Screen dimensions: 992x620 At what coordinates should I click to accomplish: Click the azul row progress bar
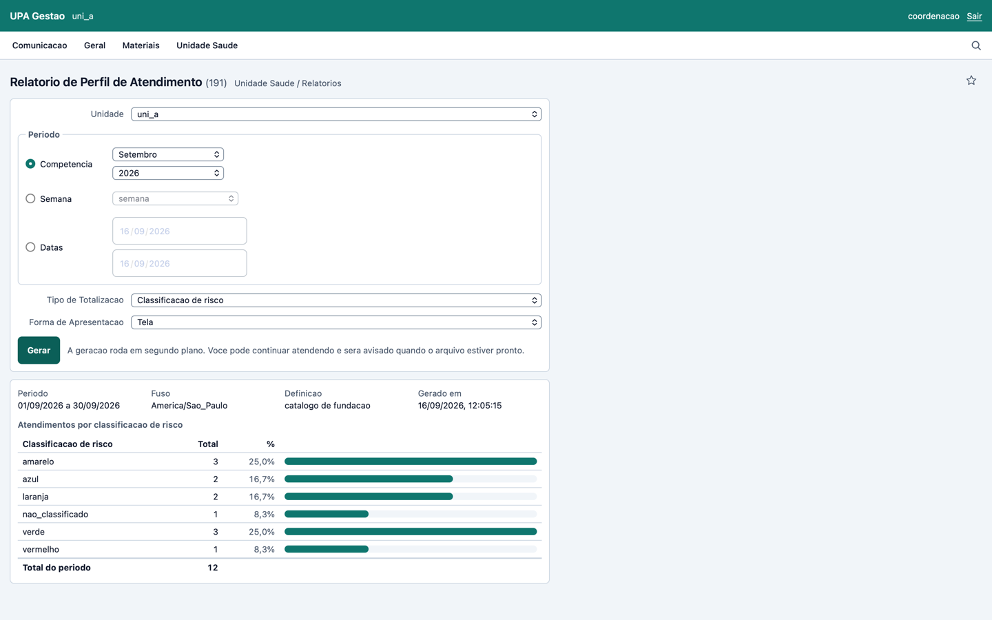(411, 479)
